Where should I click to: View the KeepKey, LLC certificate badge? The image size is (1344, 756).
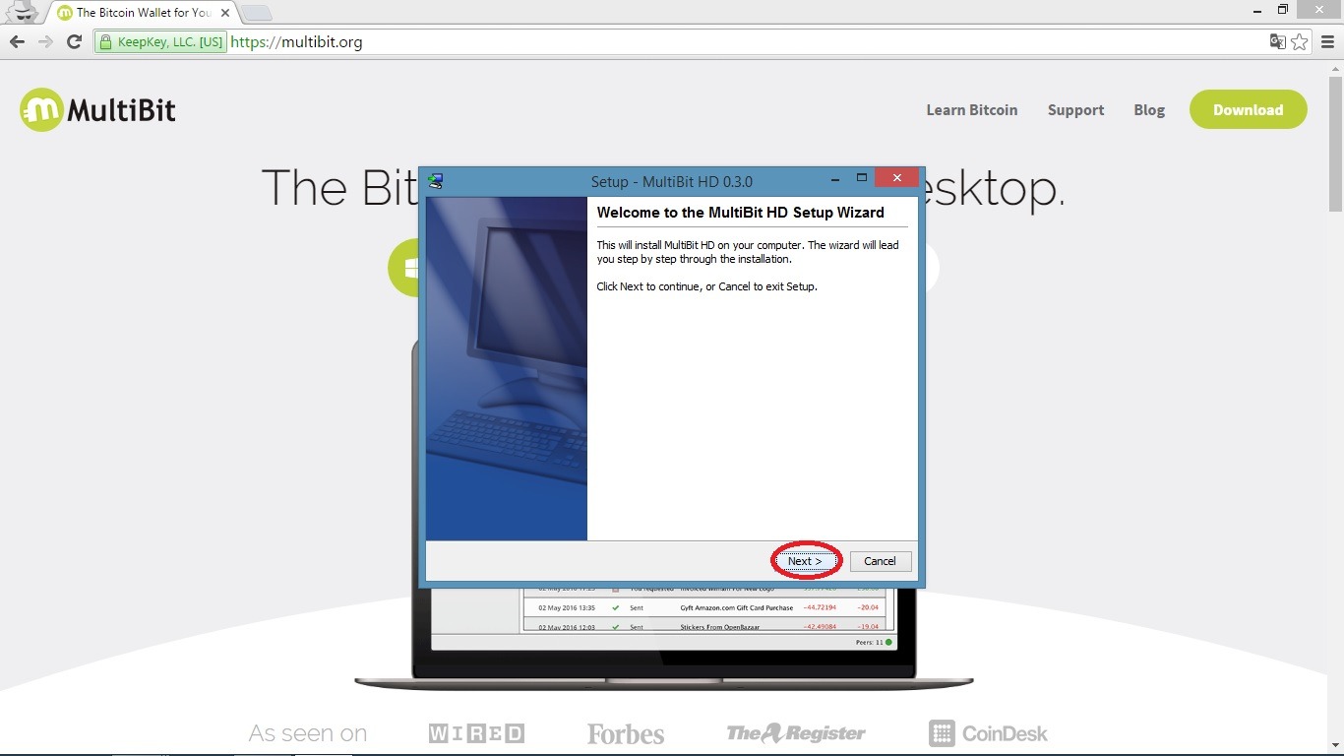point(161,42)
